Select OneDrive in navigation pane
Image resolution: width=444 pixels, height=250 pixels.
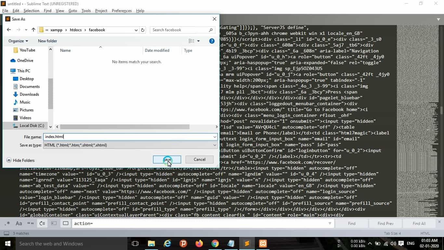[22, 61]
